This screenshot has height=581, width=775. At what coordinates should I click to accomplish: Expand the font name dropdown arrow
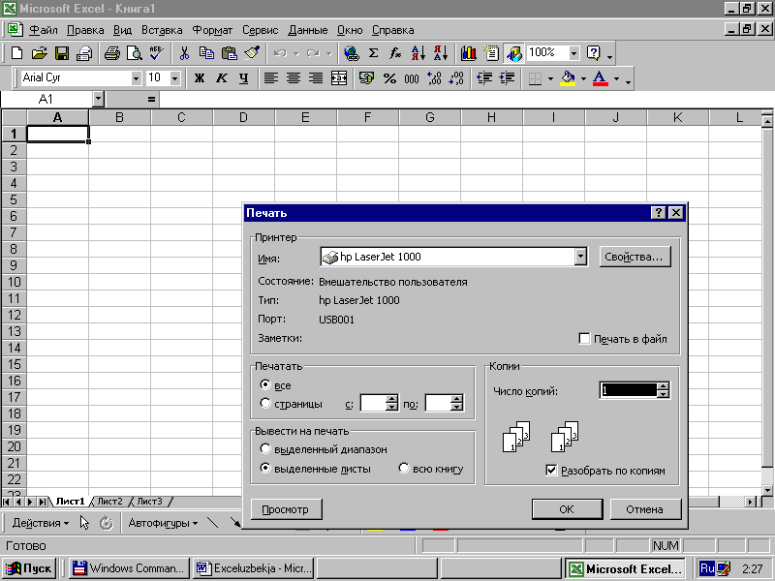[136, 78]
